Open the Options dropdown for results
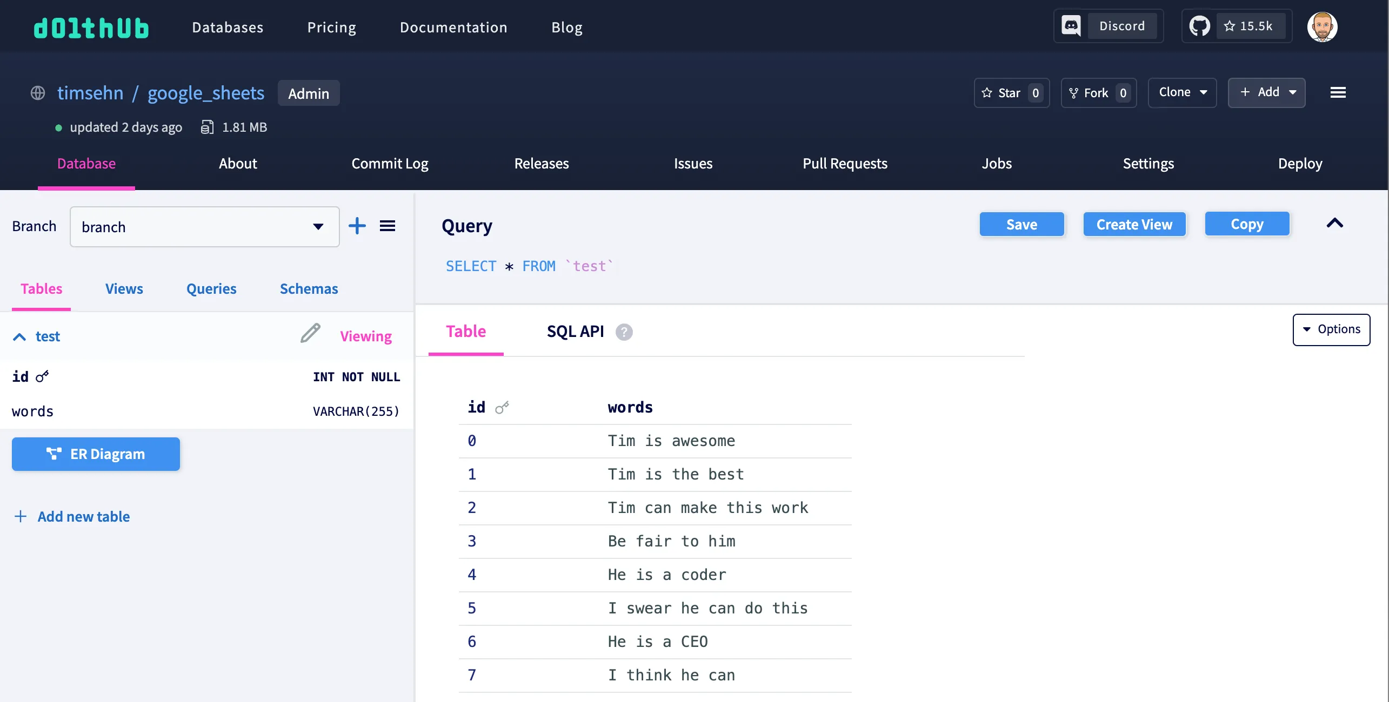 [1331, 329]
